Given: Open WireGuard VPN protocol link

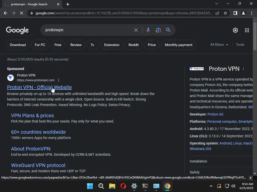Looking at the screenshot, I should click(x=38, y=165).
